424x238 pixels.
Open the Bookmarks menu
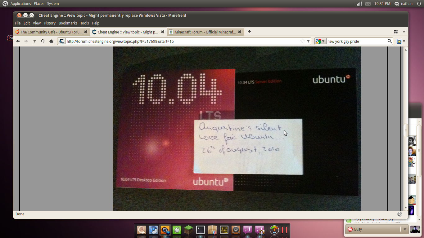pos(68,23)
